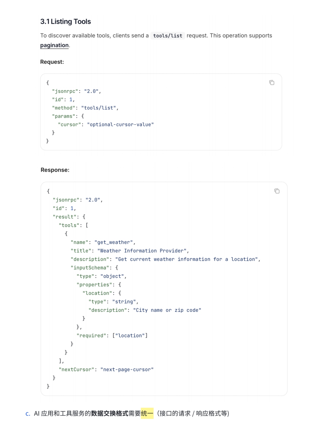Viewport: 309px width, 436px height.
Task: Click the "next-page-cursor" value in the response
Action: point(127,369)
